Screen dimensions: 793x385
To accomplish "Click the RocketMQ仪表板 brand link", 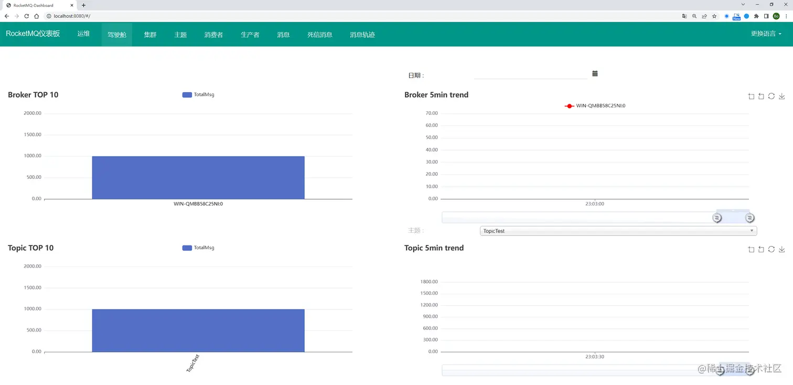I will click(33, 34).
